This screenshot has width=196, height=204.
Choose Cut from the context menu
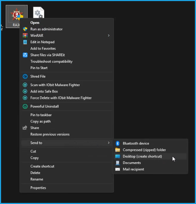tap(67, 151)
